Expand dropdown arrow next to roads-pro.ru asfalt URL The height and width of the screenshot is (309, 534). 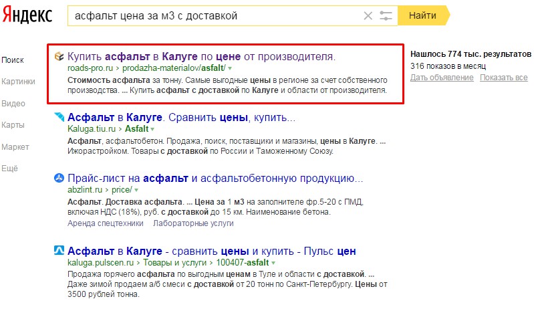tap(230, 68)
